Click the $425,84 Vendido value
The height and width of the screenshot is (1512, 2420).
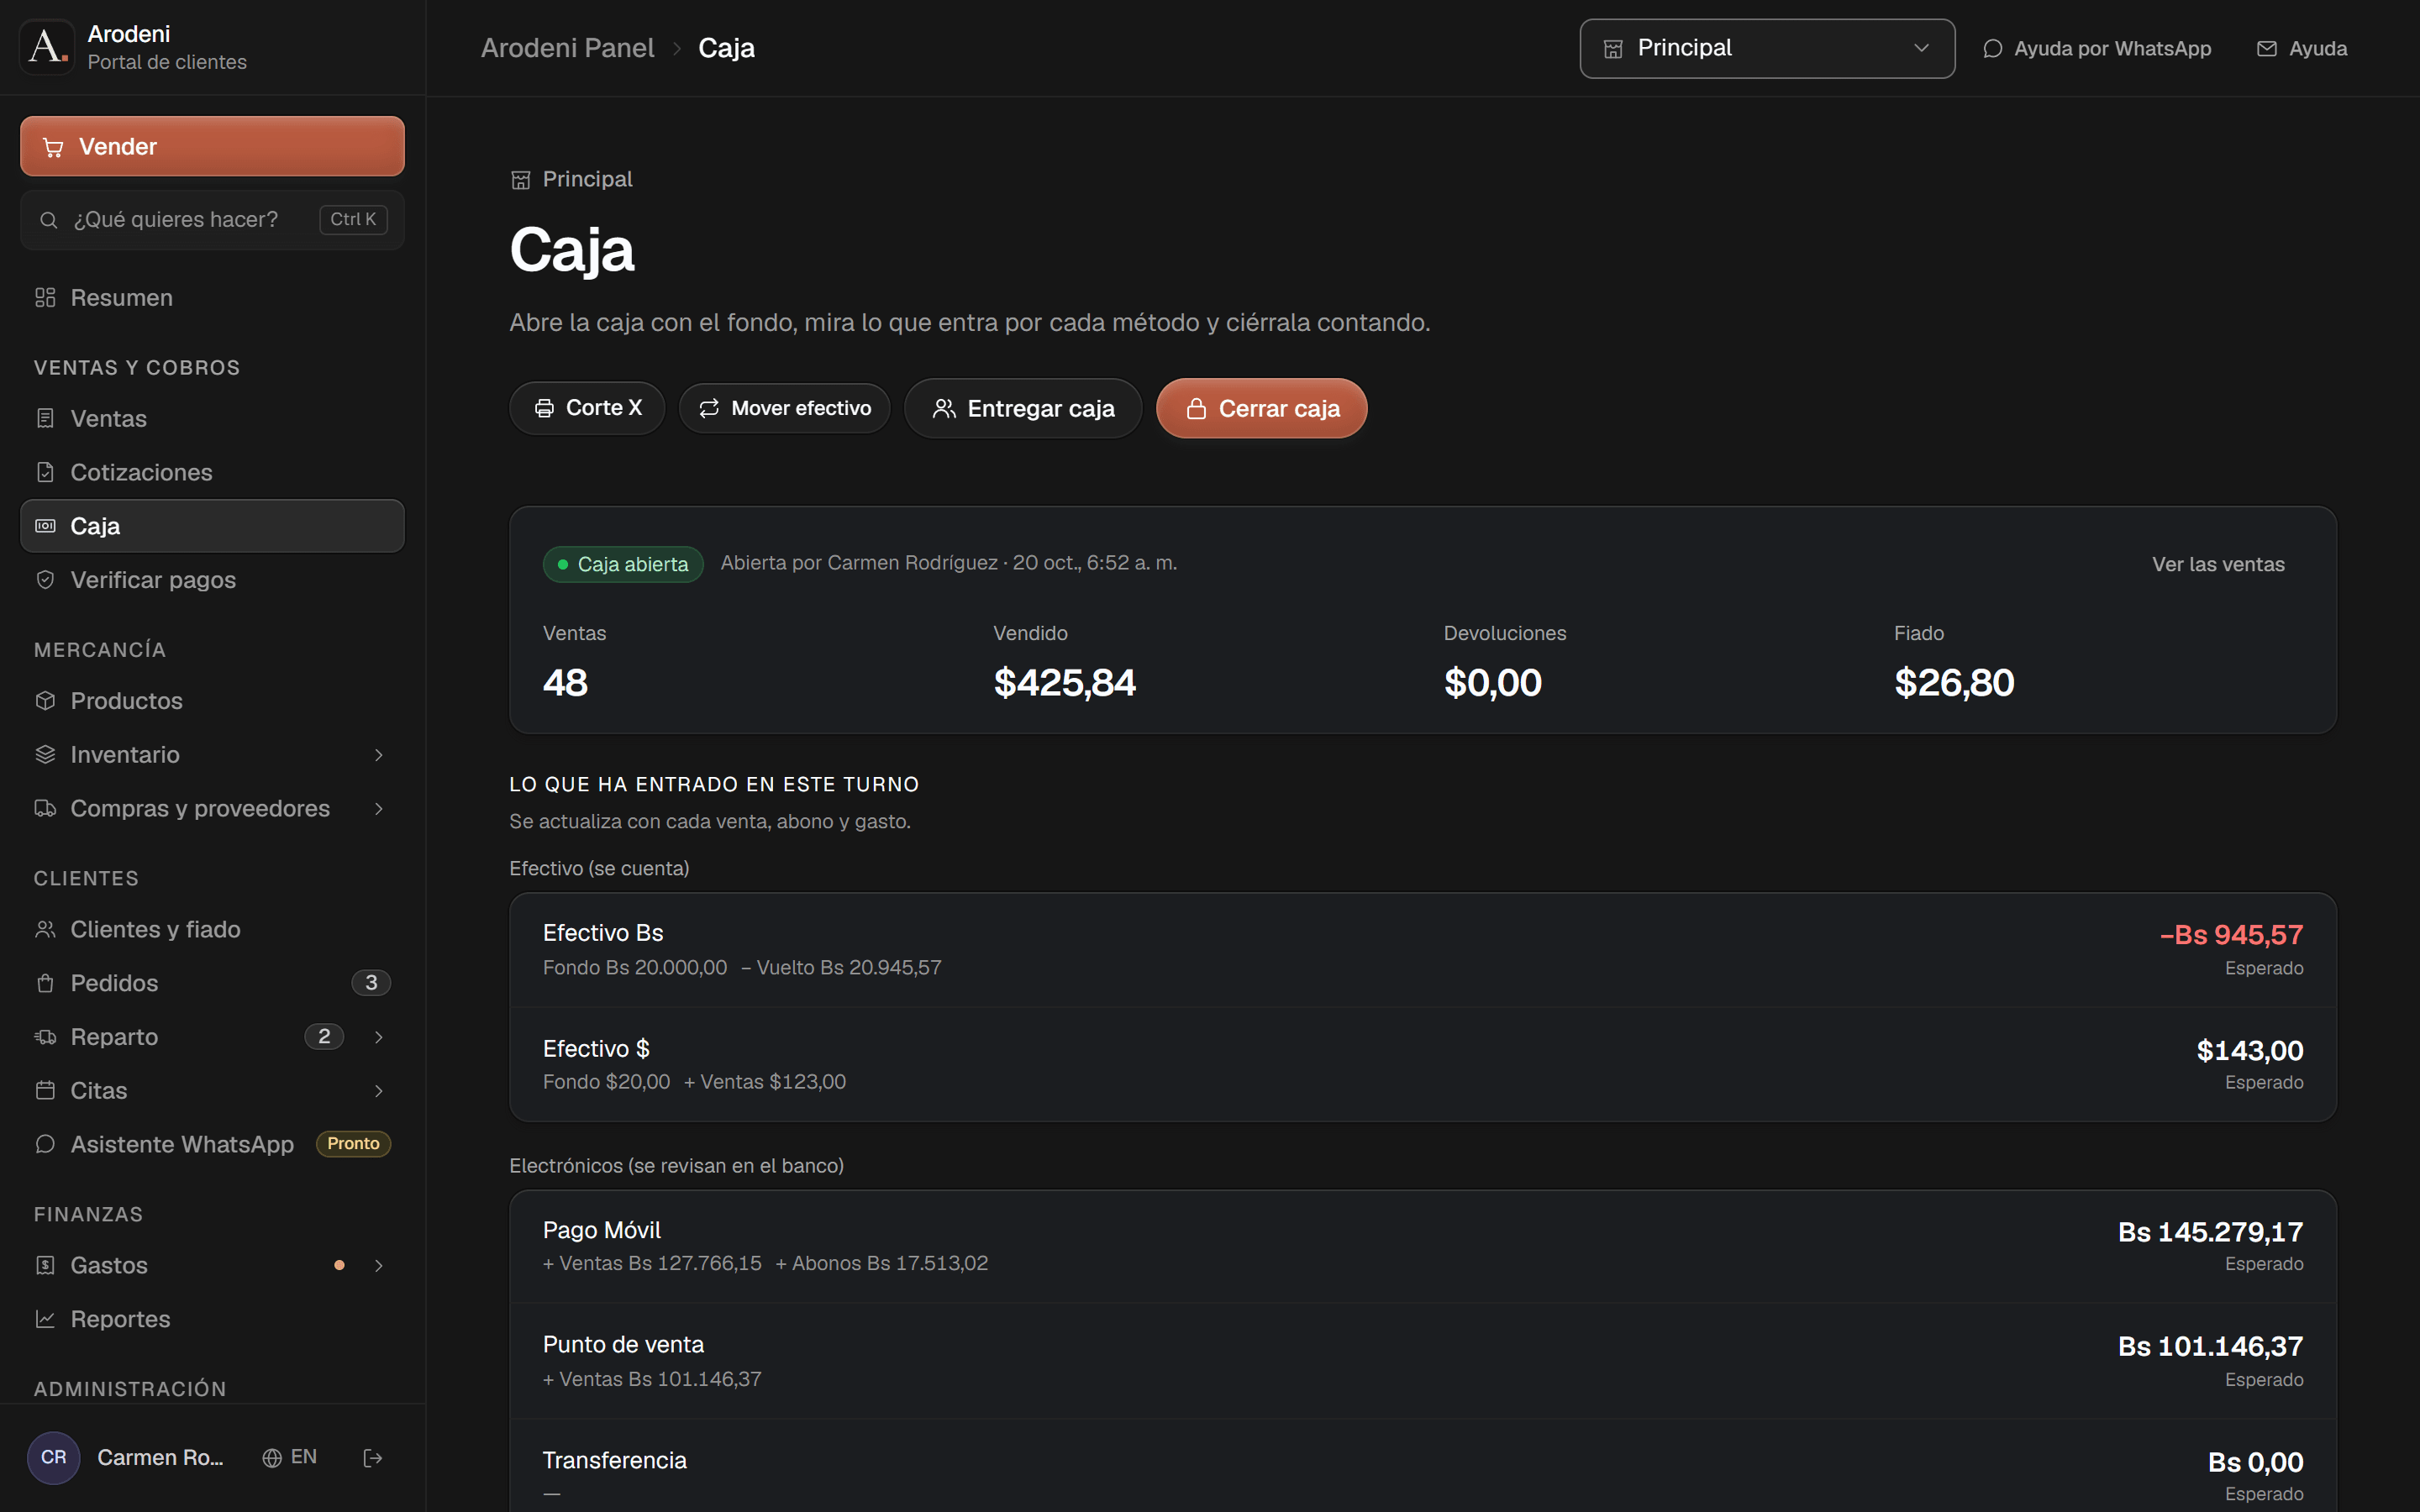tap(1064, 683)
